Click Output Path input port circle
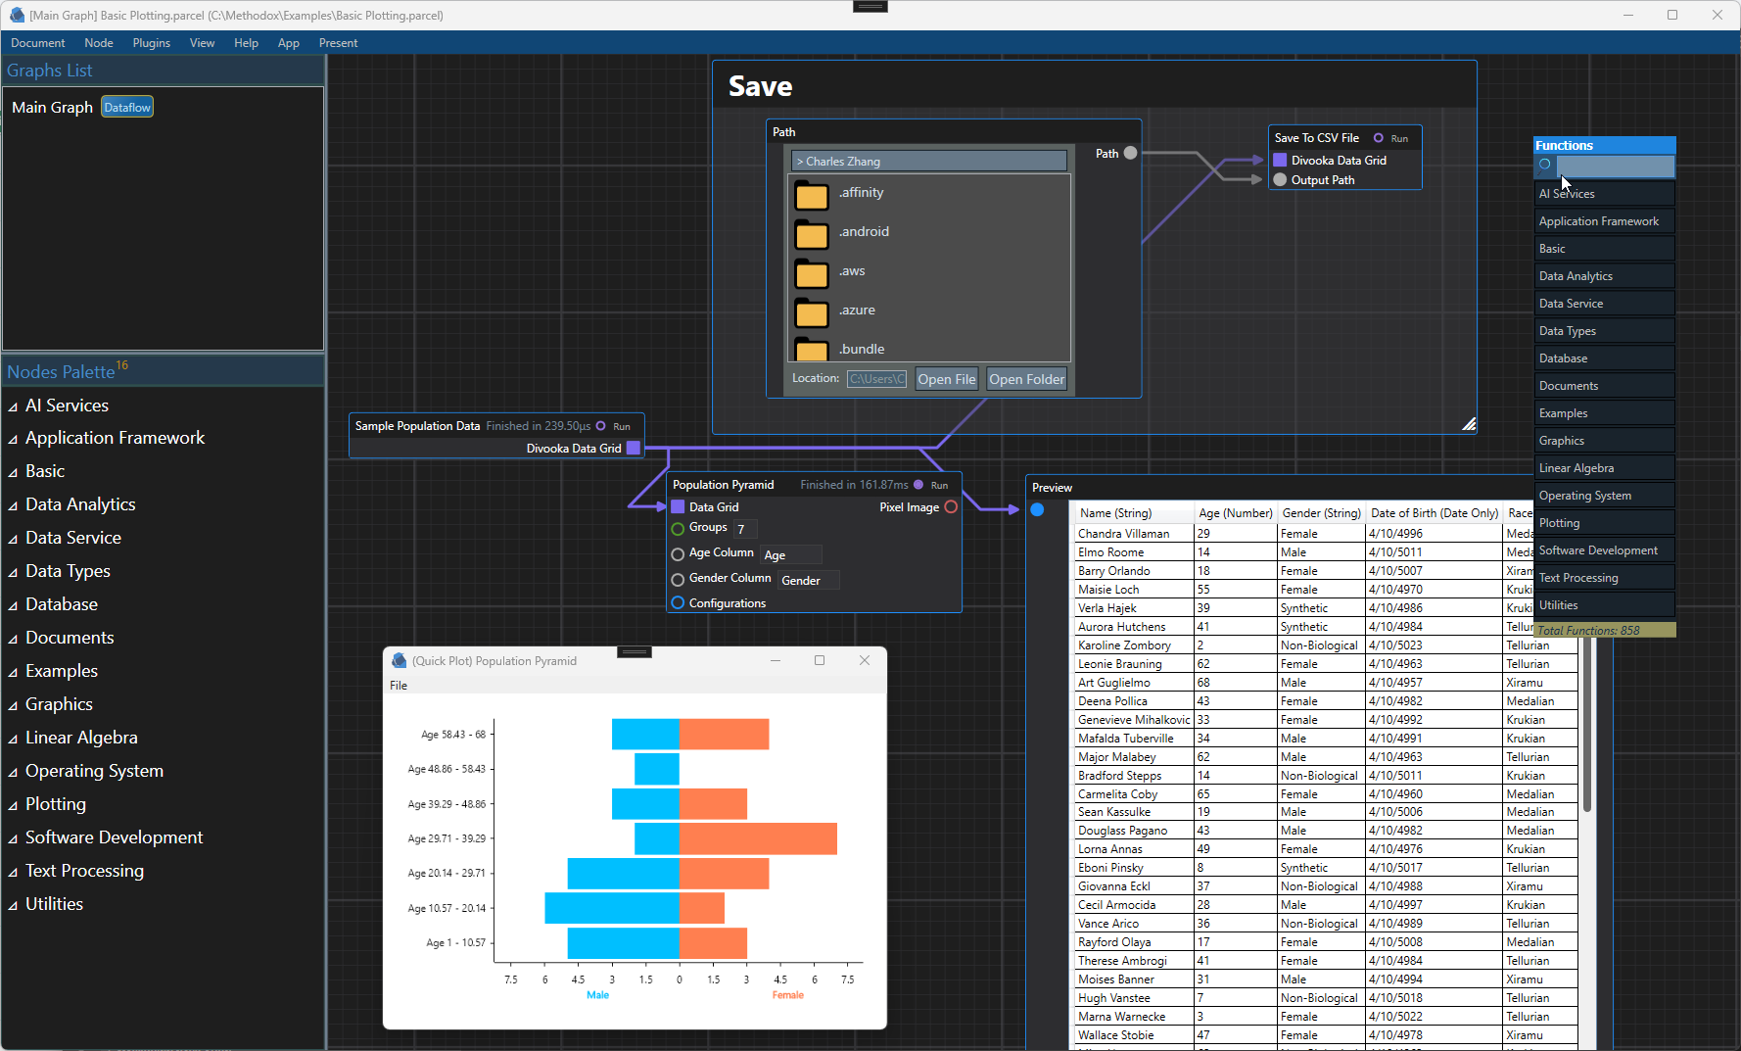 click(x=1280, y=179)
